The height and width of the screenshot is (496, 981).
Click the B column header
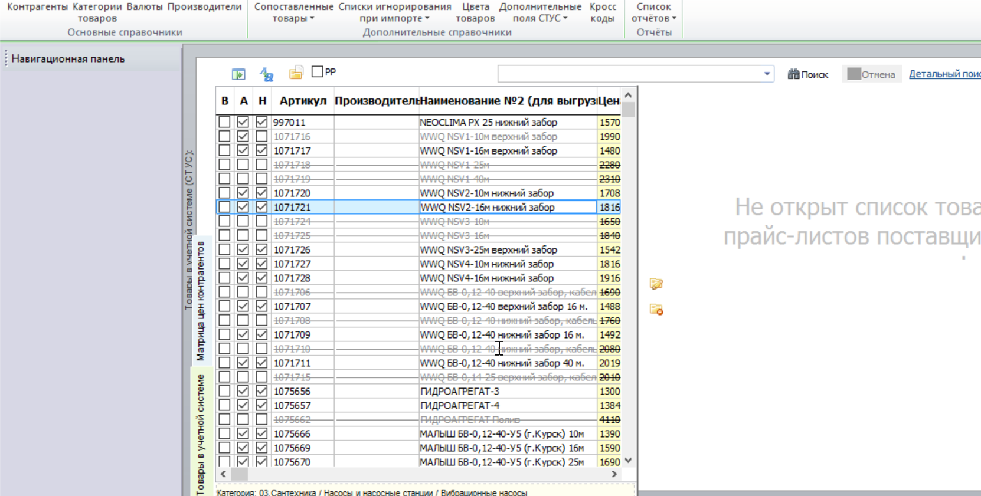(x=225, y=101)
